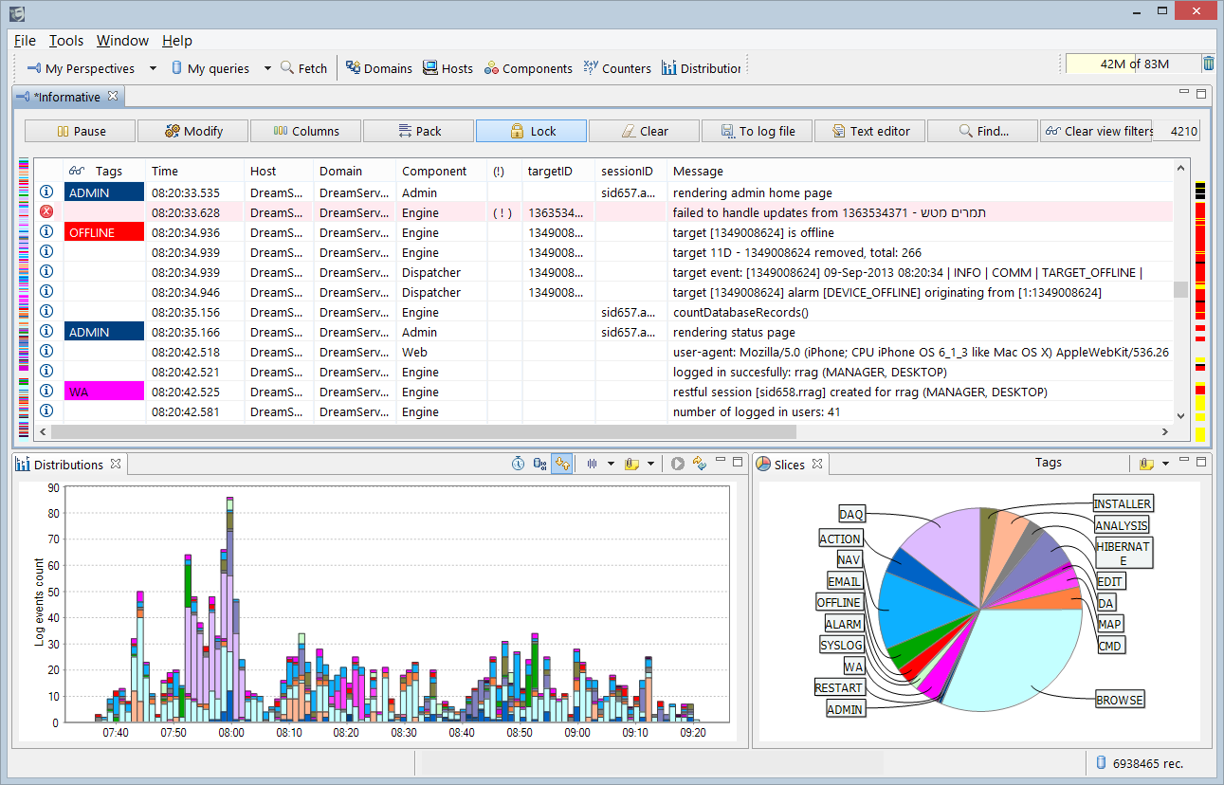Screen dimensions: 1224x785
Task: Sort by the Tags column header
Action: click(x=104, y=171)
